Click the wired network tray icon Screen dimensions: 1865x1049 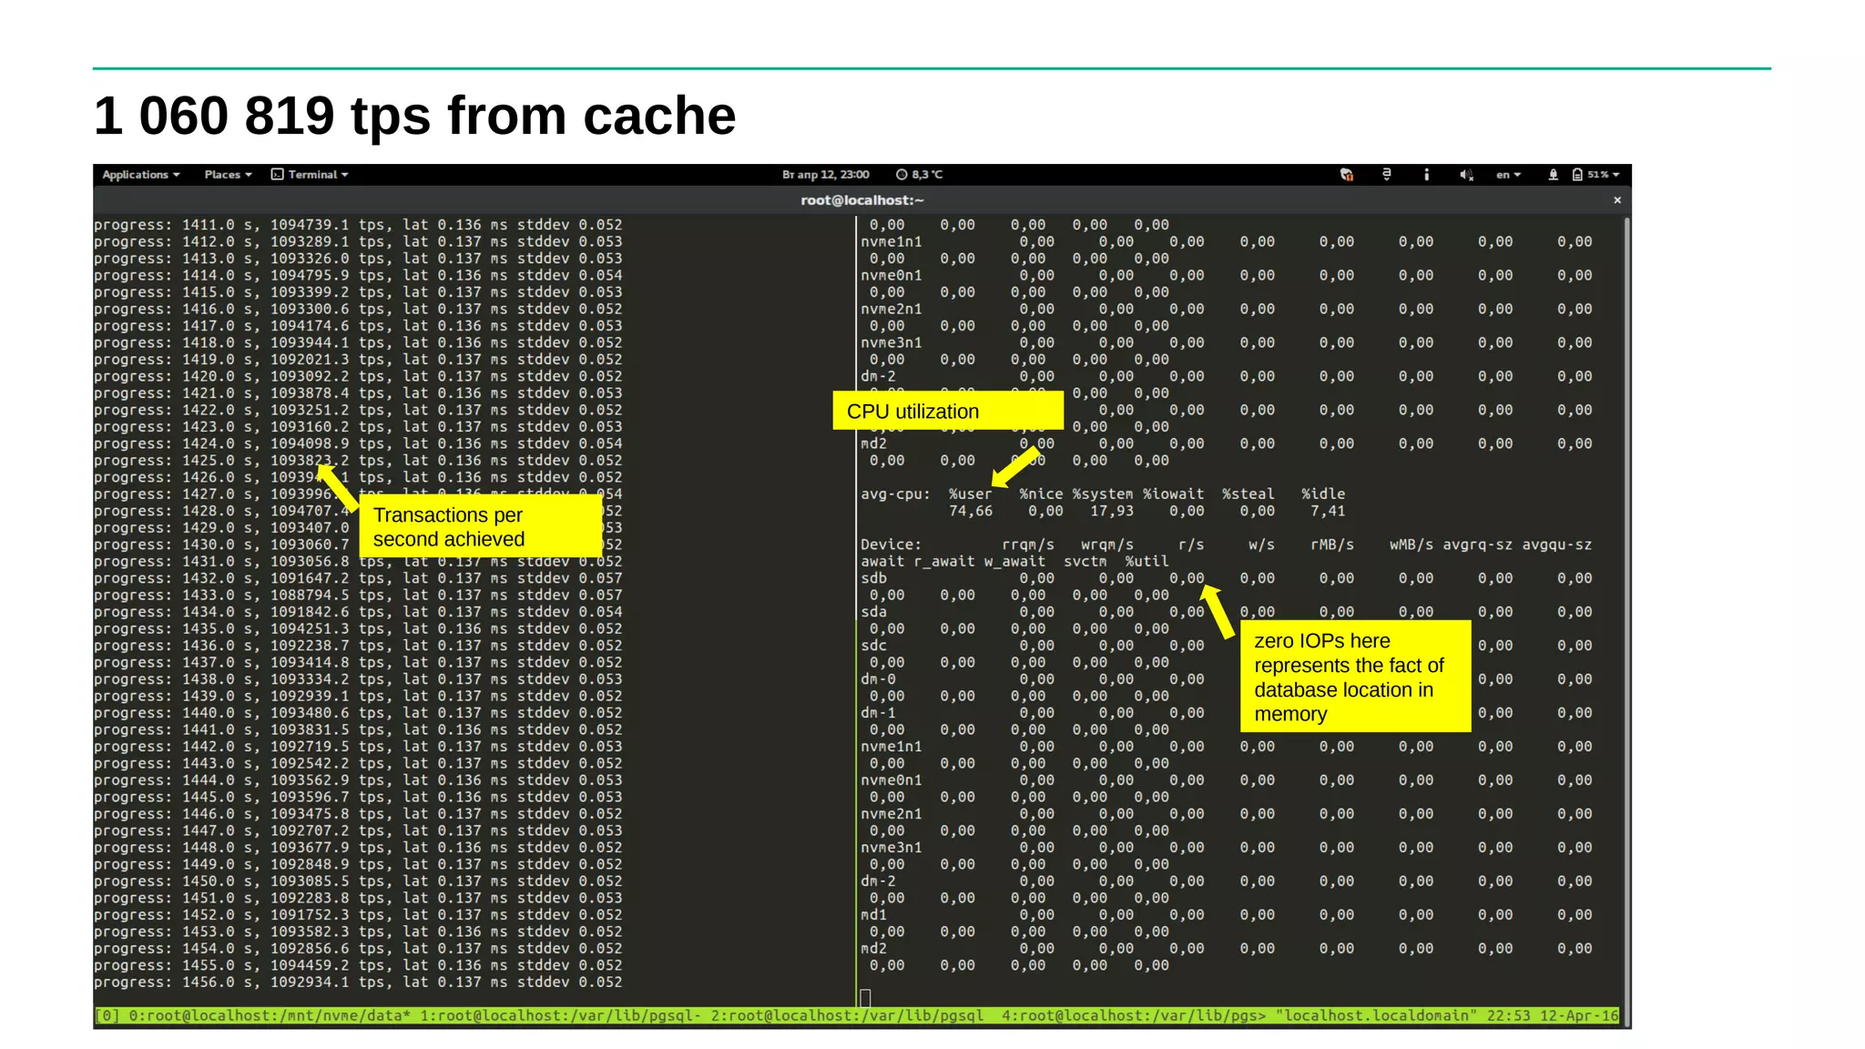click(1553, 175)
